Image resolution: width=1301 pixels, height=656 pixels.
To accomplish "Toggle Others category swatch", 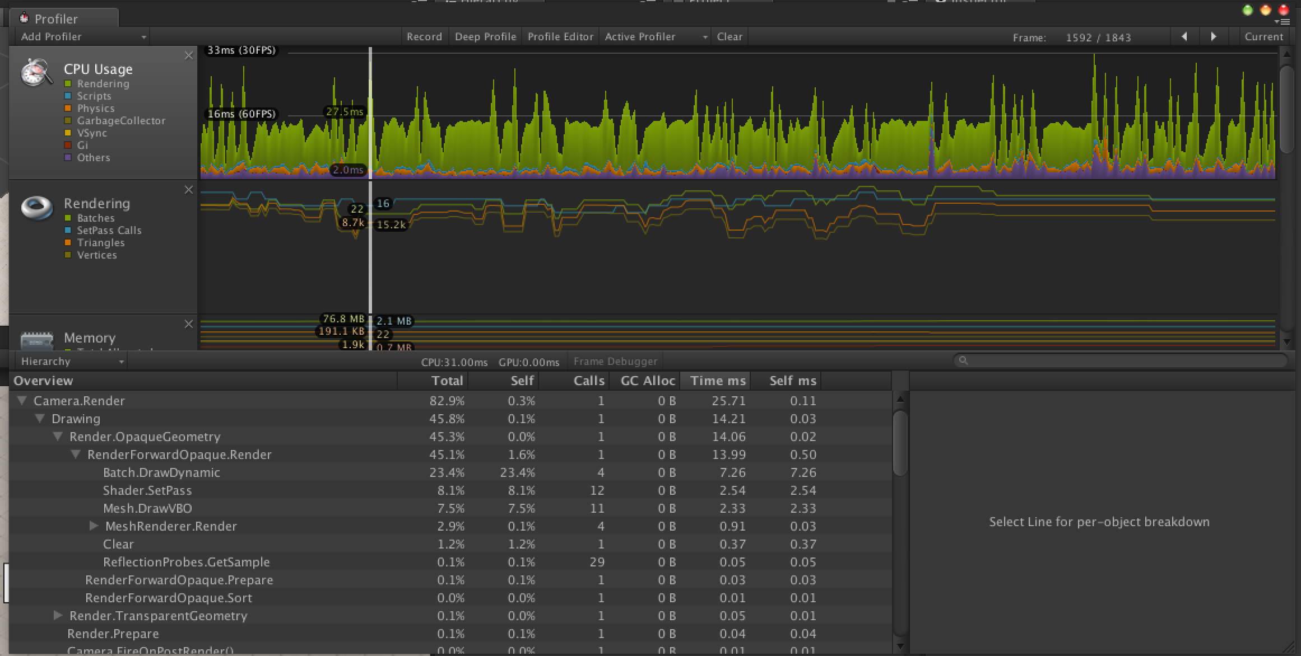I will (x=68, y=157).
